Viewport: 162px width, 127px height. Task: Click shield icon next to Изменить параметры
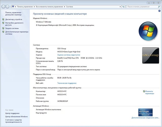click(144, 91)
